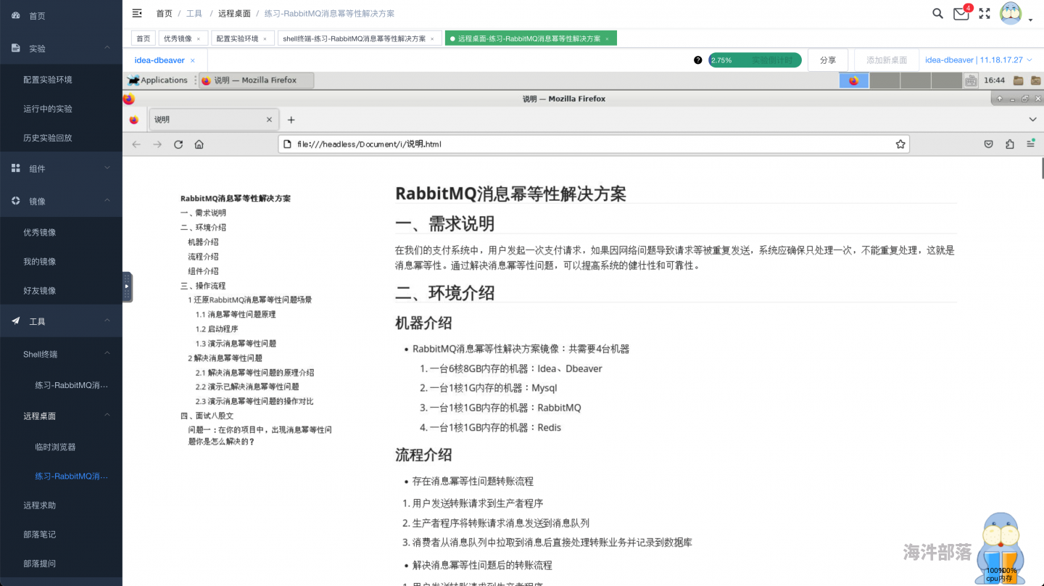Click the 分享 button
Screen dimensions: 1044x586
828,60
